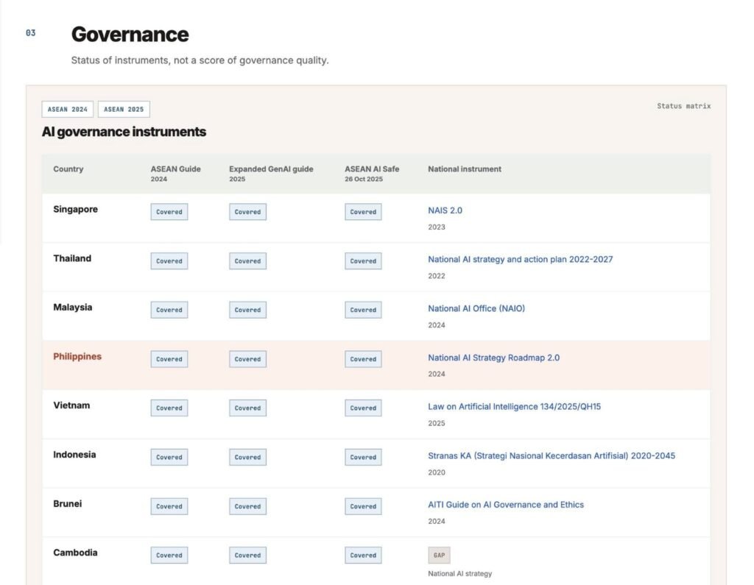Click Singapore's Expanded GenAI guide Covered badge

247,212
